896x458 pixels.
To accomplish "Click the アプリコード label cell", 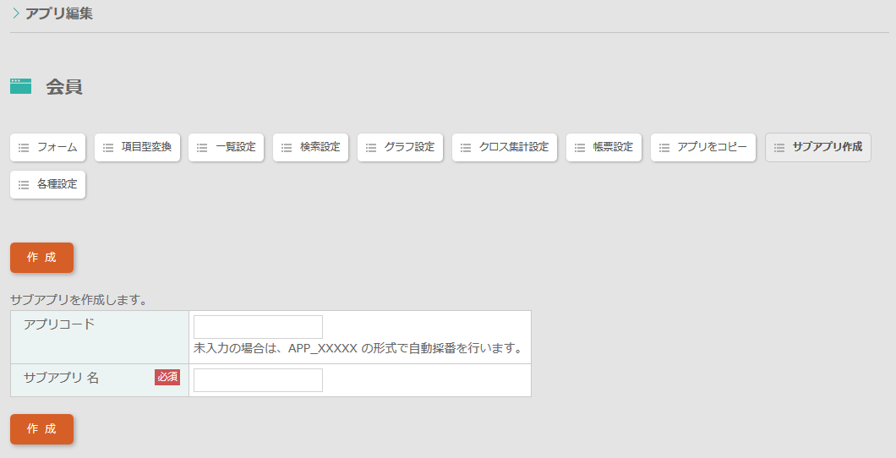I will (x=100, y=337).
